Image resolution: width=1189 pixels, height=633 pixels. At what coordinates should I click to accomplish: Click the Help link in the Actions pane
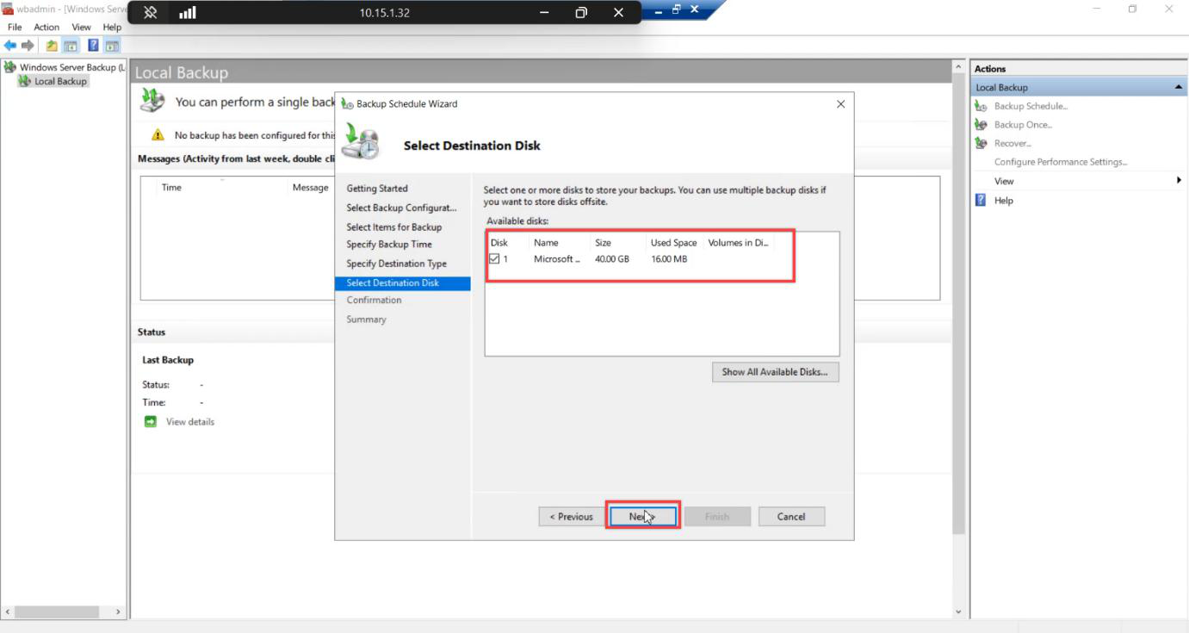(x=1004, y=201)
